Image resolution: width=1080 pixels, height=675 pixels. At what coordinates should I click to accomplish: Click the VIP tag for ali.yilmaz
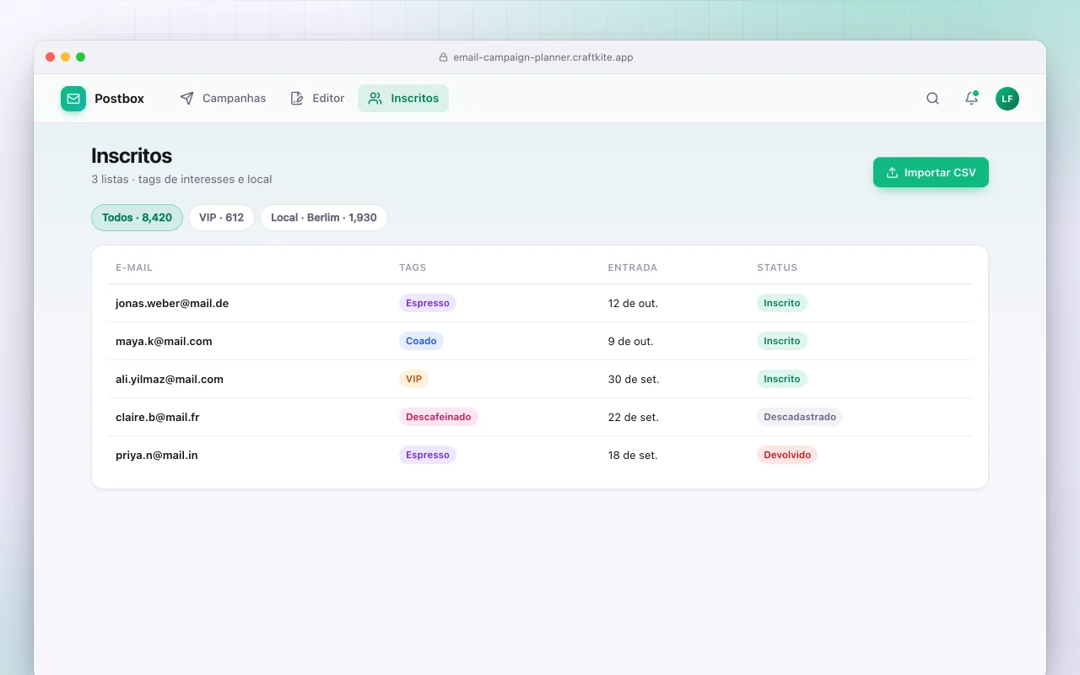click(413, 379)
